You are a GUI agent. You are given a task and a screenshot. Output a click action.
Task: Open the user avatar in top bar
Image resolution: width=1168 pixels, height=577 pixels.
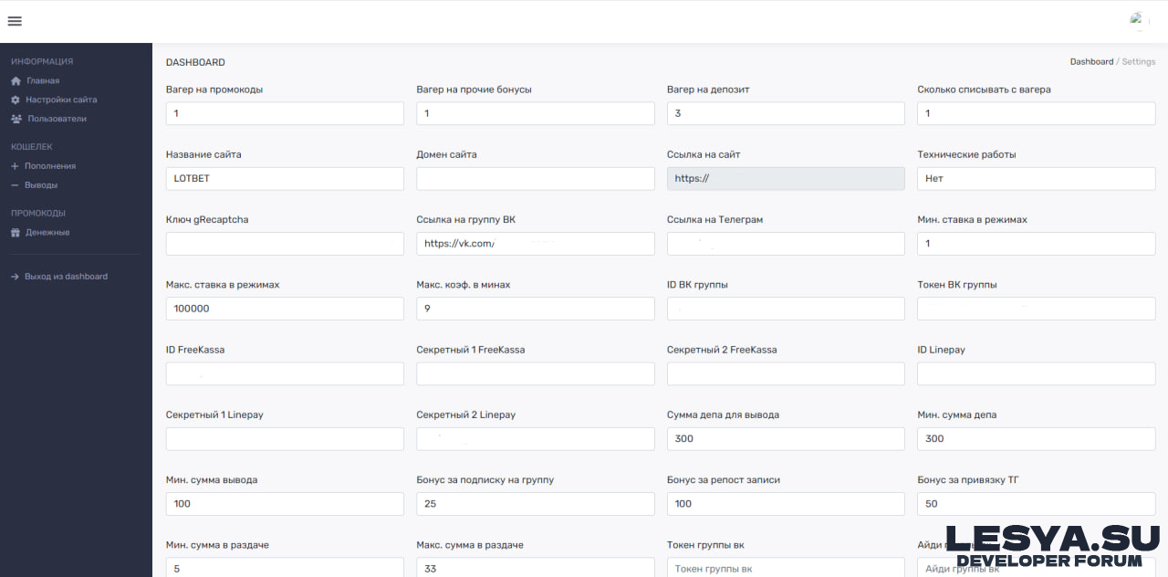coord(1137,20)
